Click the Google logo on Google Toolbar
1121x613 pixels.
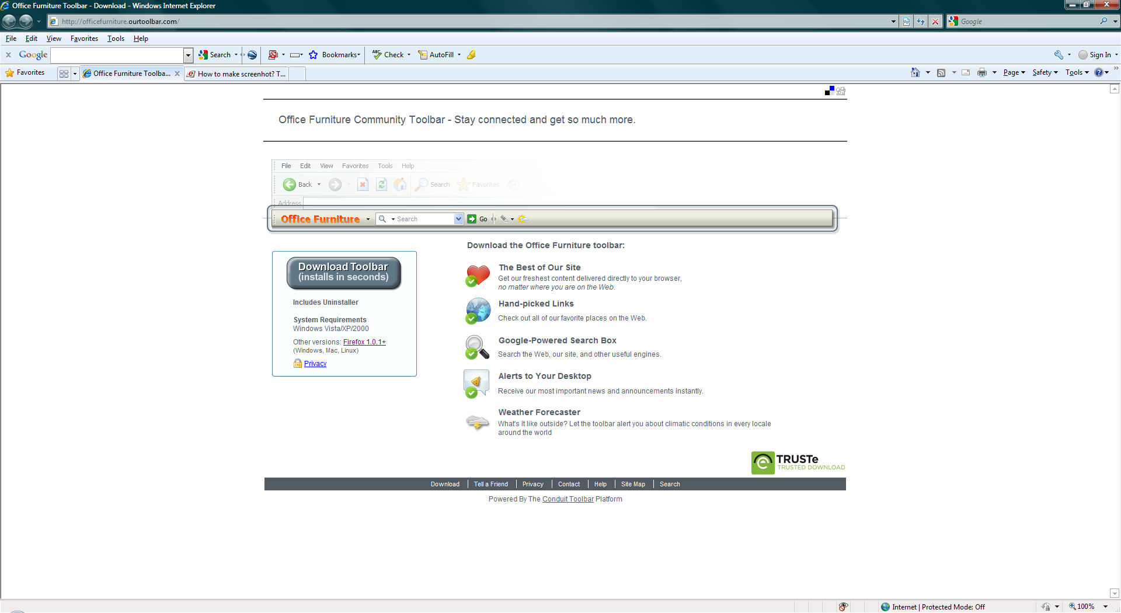coord(33,55)
